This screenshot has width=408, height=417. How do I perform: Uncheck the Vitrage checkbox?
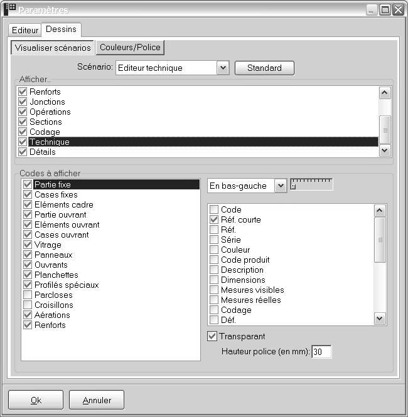[28, 245]
